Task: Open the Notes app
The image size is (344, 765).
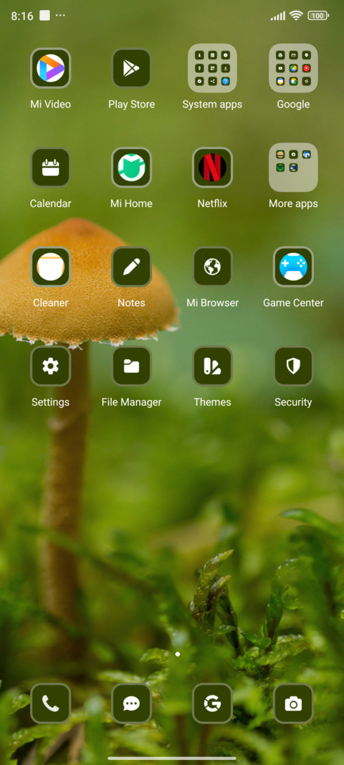Action: (131, 267)
